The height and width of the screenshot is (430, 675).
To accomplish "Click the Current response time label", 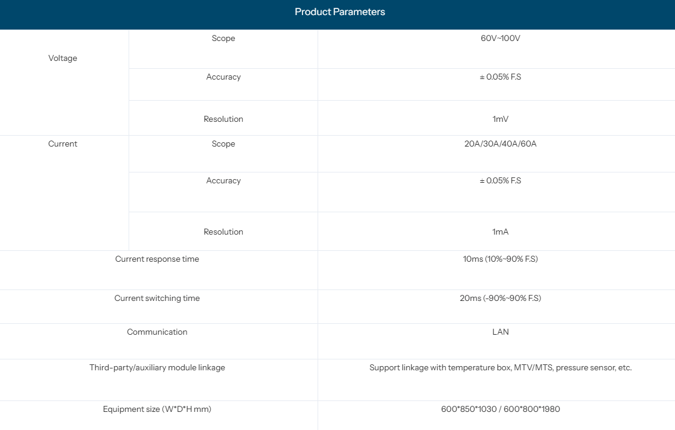I will click(x=157, y=259).
